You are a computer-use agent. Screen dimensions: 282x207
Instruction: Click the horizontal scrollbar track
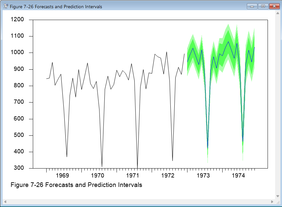click(138, 201)
